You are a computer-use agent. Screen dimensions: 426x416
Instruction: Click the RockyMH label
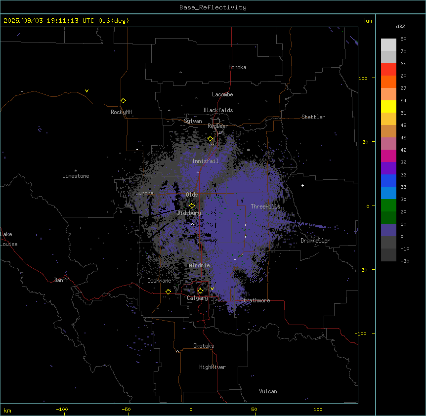[x=121, y=112]
